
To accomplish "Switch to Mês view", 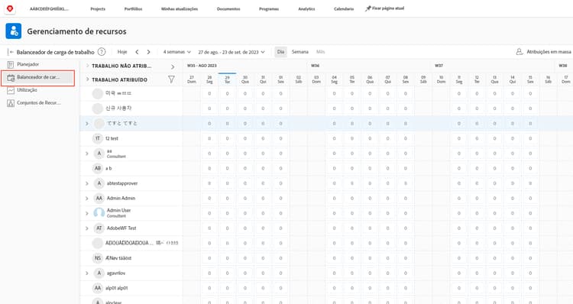I will click(x=320, y=52).
